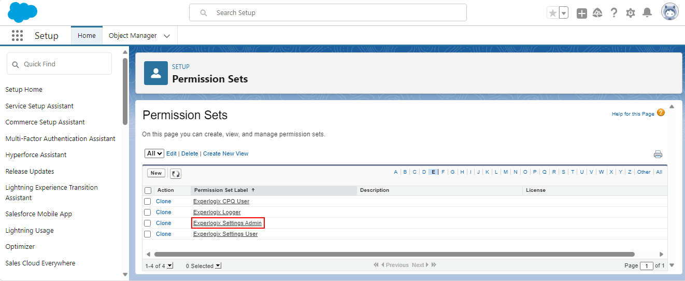Open the favorites list dropdown arrow

click(x=564, y=13)
